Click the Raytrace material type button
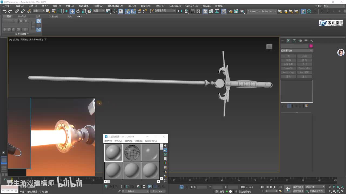The height and width of the screenshot is (194, 346). click(157, 191)
